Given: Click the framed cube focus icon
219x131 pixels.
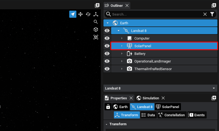Looking at the screenshot, I should 96,37.
